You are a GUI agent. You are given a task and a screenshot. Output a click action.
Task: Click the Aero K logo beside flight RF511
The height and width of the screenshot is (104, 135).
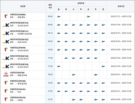tap(6, 33)
